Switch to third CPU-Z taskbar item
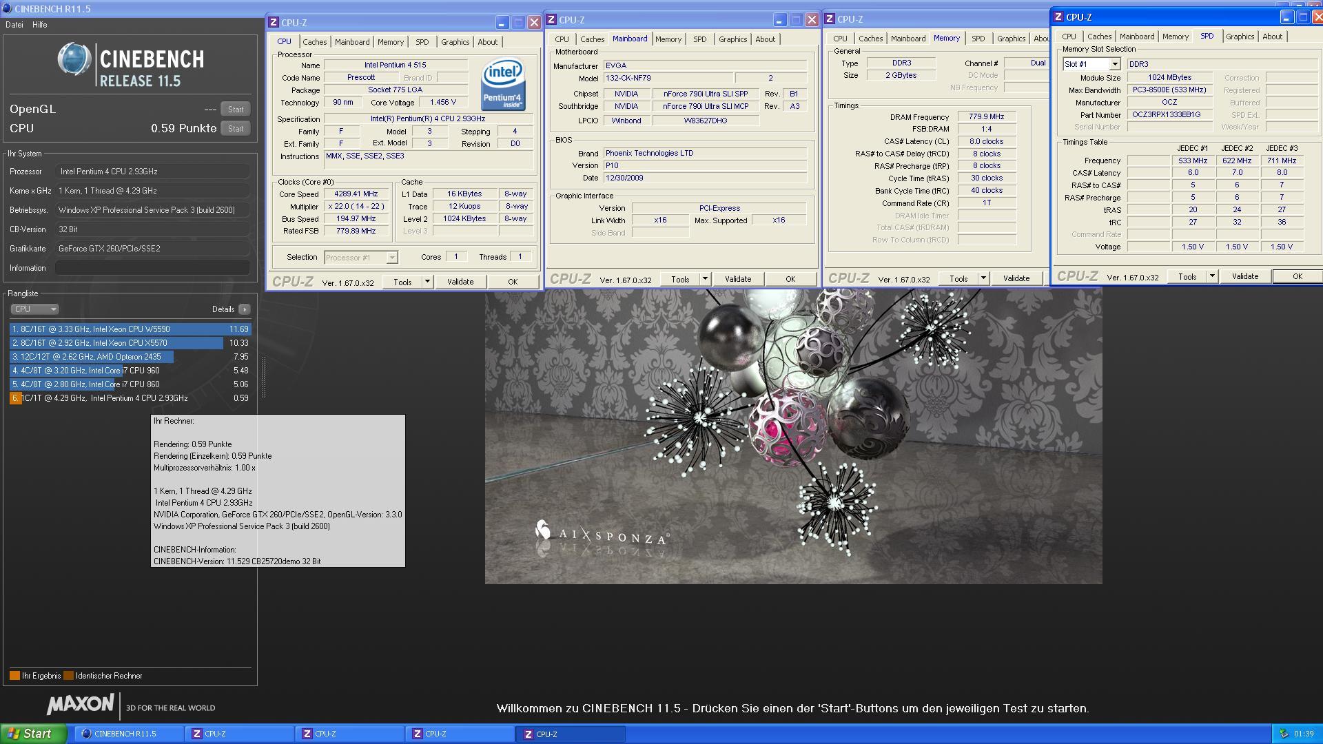This screenshot has height=744, width=1323. (460, 734)
